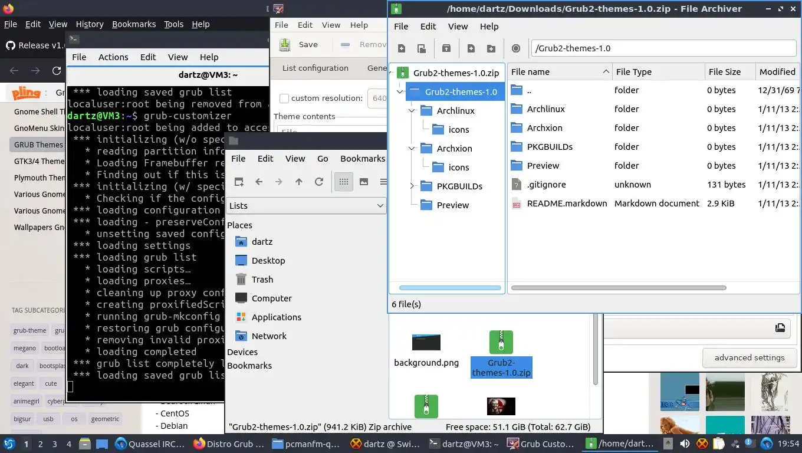Open the Bookmarks menu in file manager
Image resolution: width=802 pixels, height=453 pixels.
click(x=363, y=159)
